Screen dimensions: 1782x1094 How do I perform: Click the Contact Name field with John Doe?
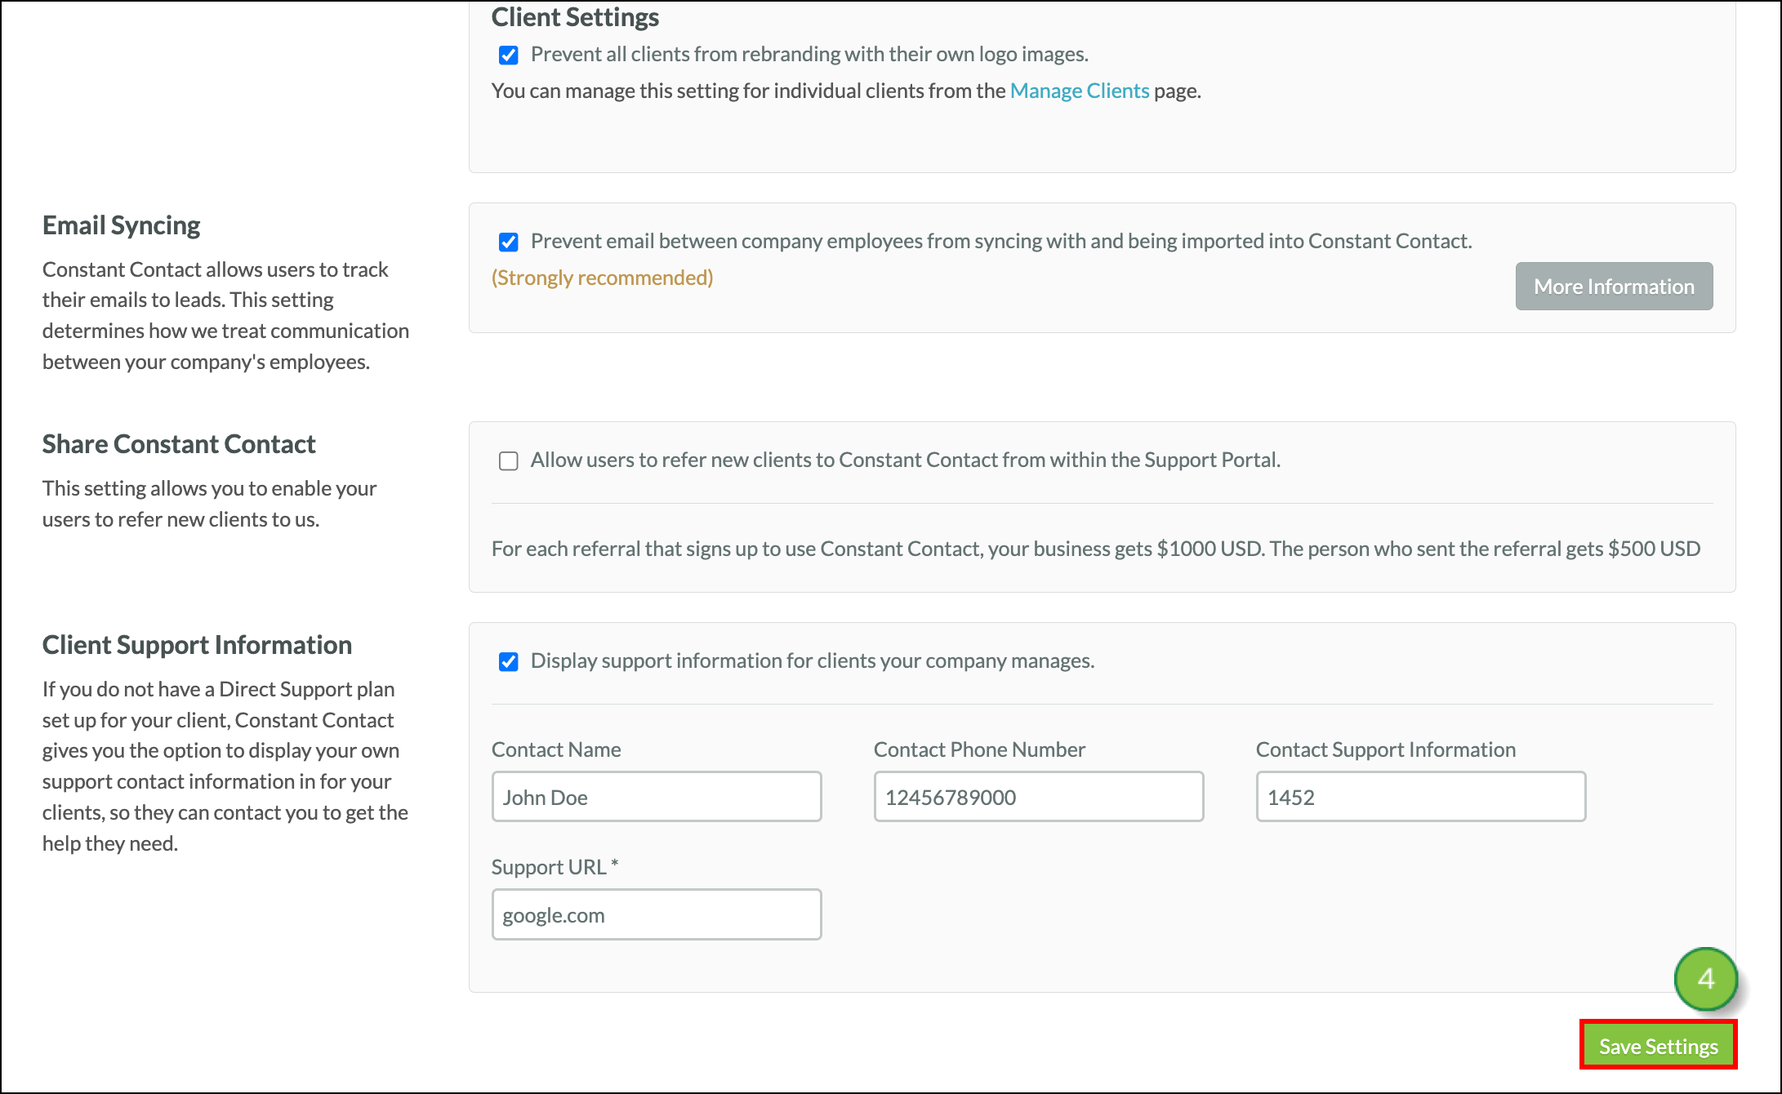[657, 797]
